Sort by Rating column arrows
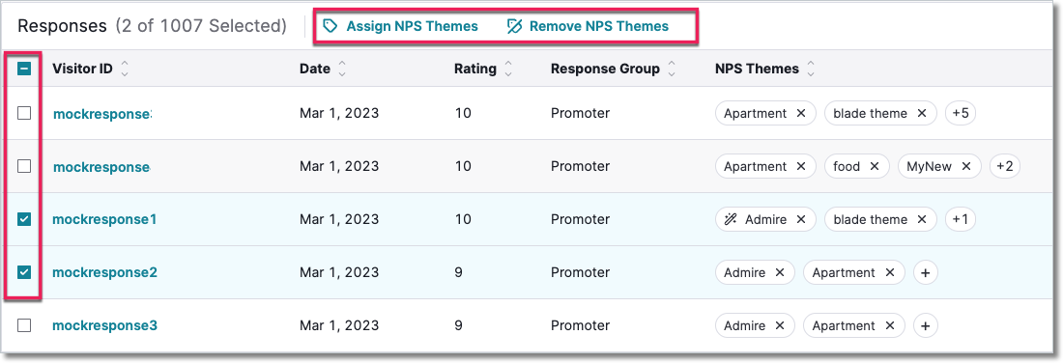The height and width of the screenshot is (363, 1063). point(508,69)
